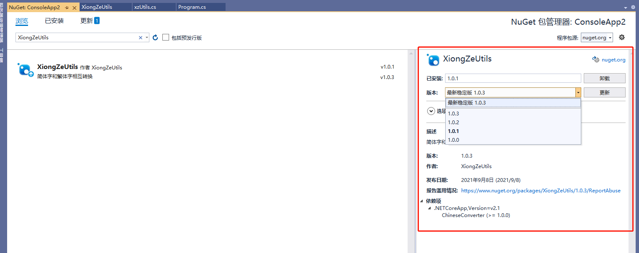Viewport: 639px width, 253px height.
Task: Click the XiongZeUtils icon in details pane
Action: tap(433, 60)
